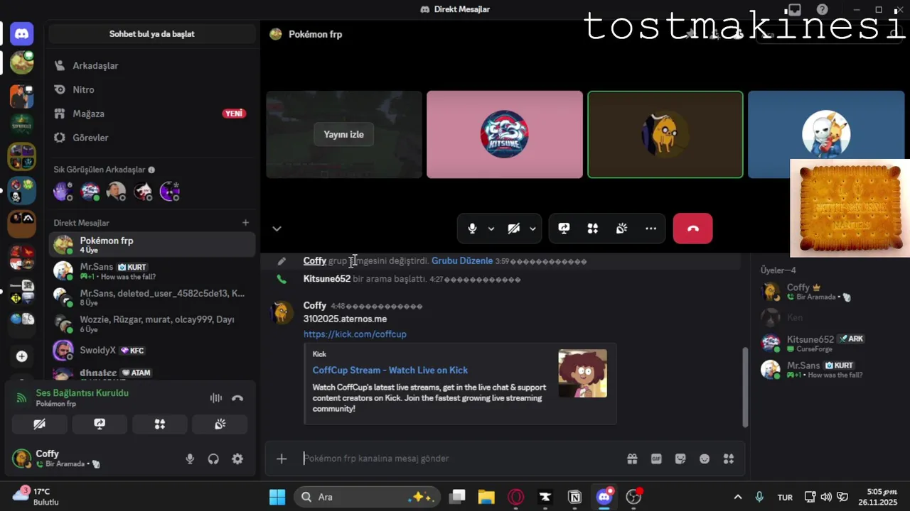Open Discord home direct messages icon
910x511 pixels.
(21, 33)
